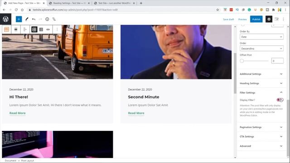Screen dimensions: 290x163
Task: Click the Post Layout block type icon
Action: (7, 29)
